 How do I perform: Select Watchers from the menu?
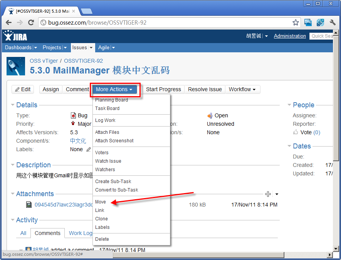131,170
